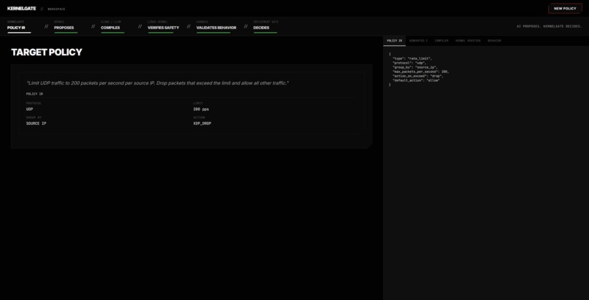This screenshot has width=589, height=300.
Task: Click the XDP_DROP action value
Action: [202, 123]
